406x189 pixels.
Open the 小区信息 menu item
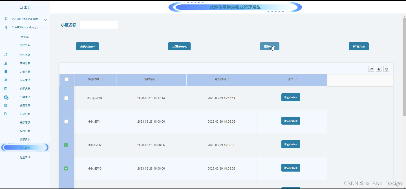[x=25, y=55]
